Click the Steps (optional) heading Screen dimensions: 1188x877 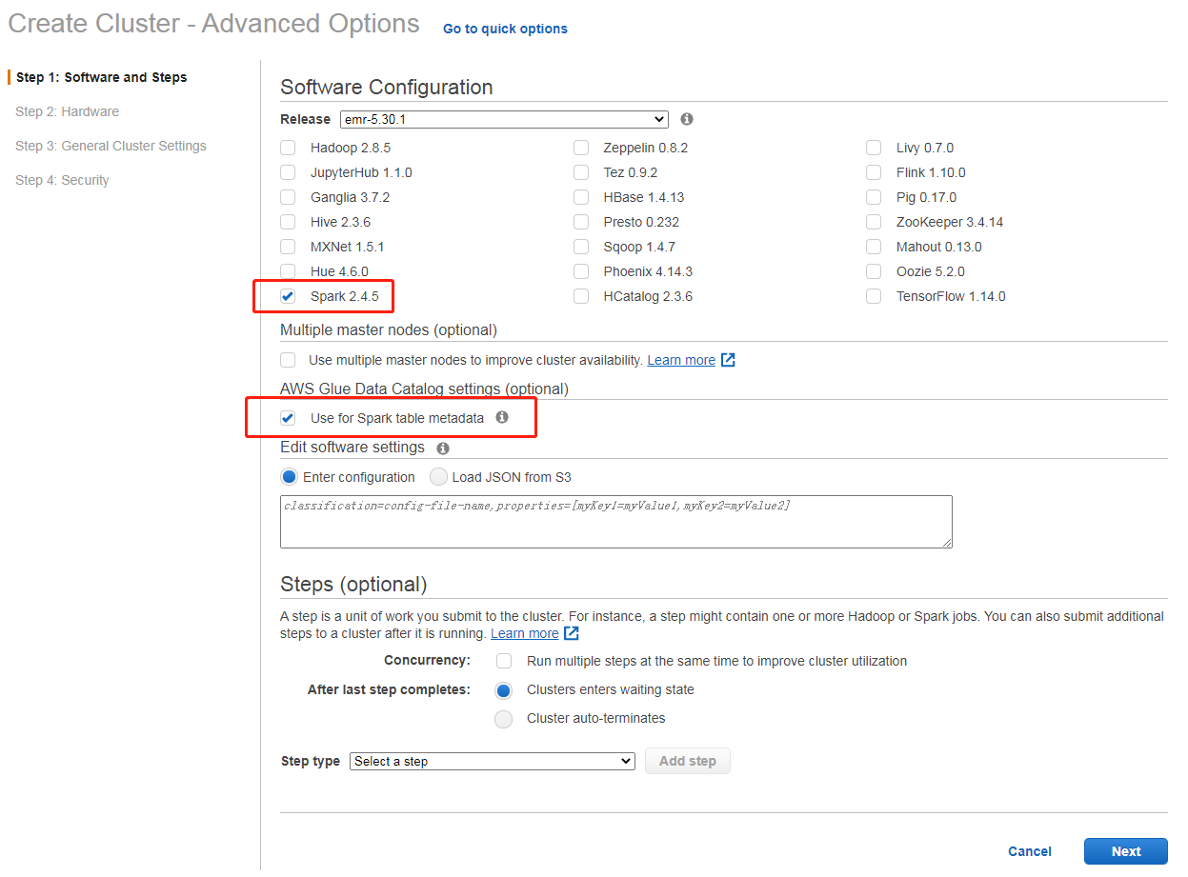tap(353, 584)
